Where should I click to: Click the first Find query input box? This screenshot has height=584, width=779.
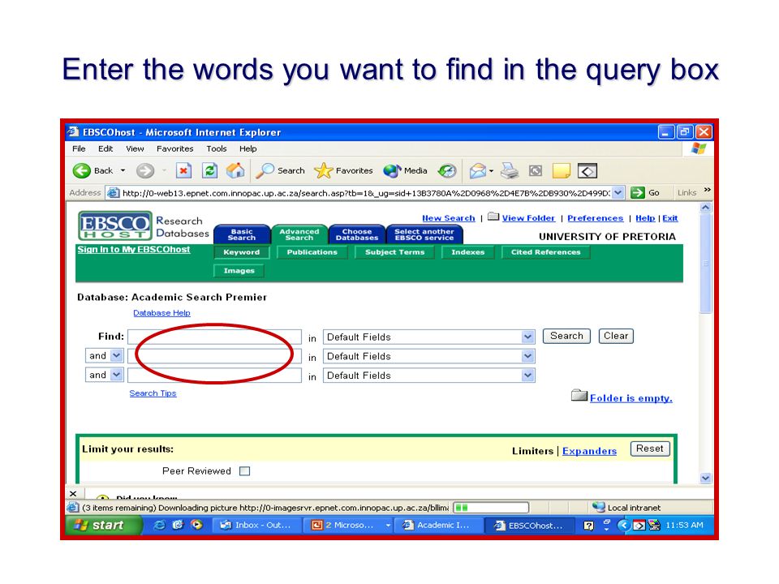click(x=214, y=337)
